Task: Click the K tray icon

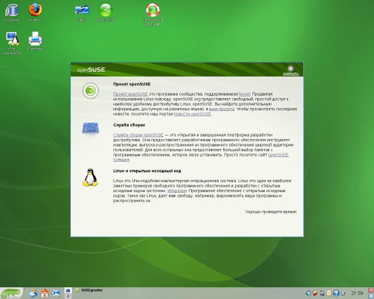Action: pyautogui.click(x=344, y=293)
